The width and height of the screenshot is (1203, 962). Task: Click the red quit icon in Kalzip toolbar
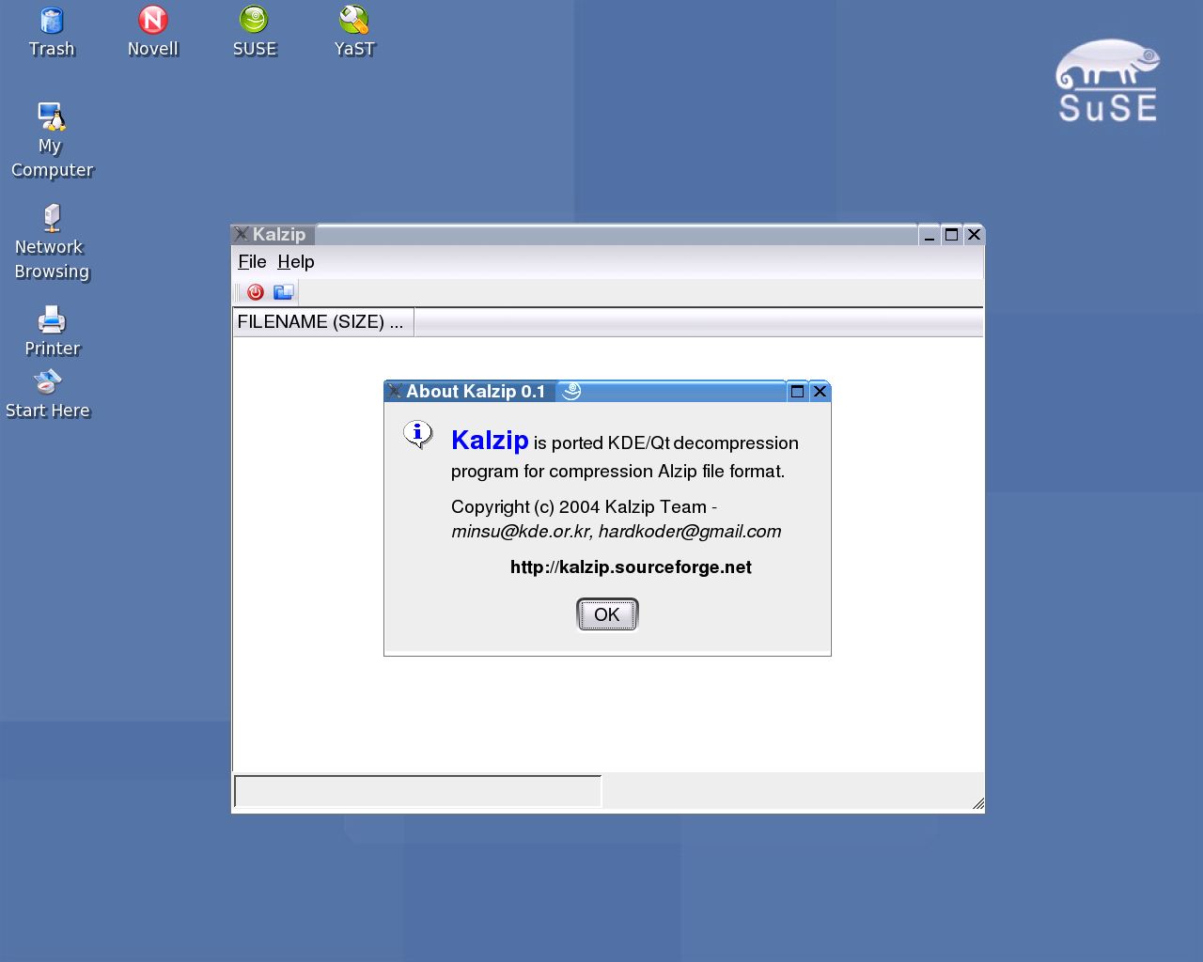pyautogui.click(x=255, y=292)
